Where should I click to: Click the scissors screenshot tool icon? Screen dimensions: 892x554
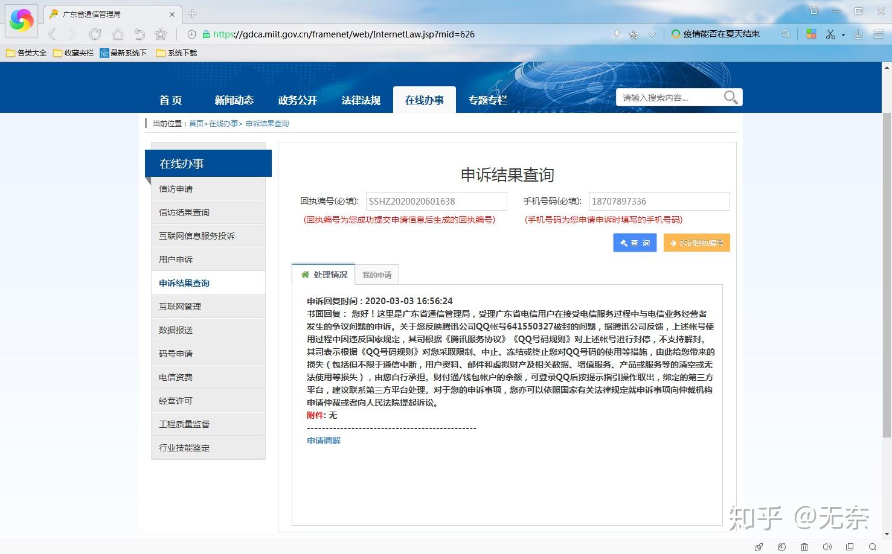(831, 34)
